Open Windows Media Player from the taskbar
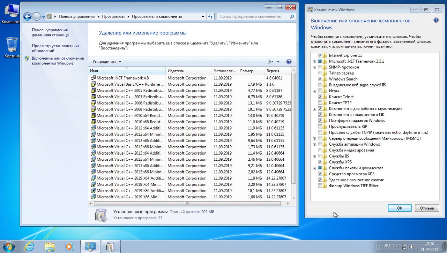Screen dimensions: 447x253 click(x=70, y=246)
